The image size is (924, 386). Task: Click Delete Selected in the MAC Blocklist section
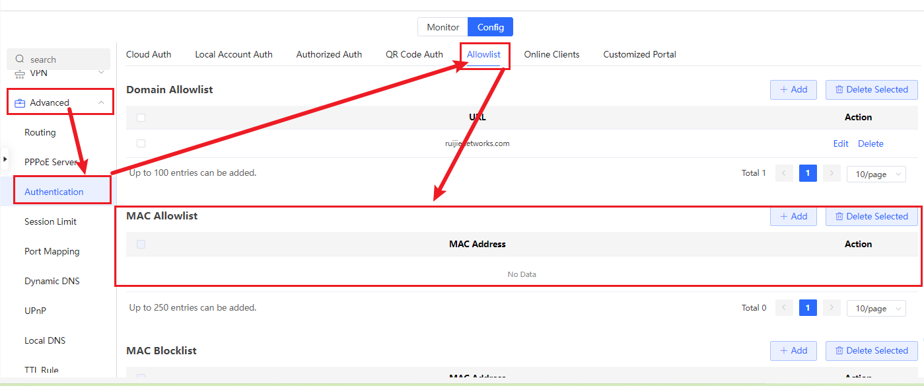[x=871, y=351]
